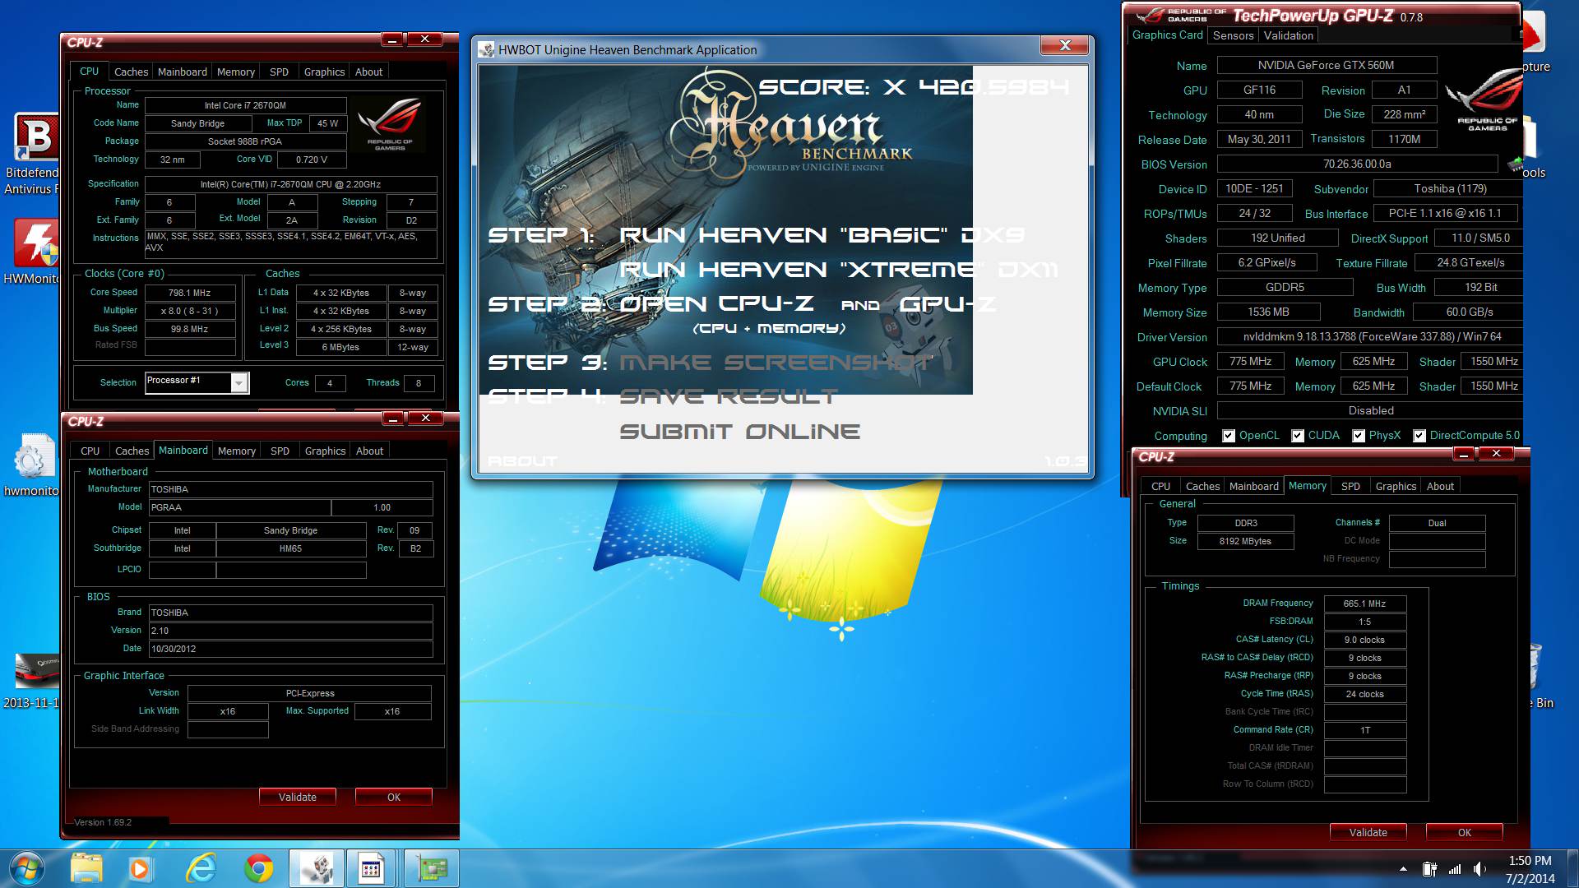Open CPU tab in Mainboard CPU-Z window
1579x888 pixels.
[90, 451]
